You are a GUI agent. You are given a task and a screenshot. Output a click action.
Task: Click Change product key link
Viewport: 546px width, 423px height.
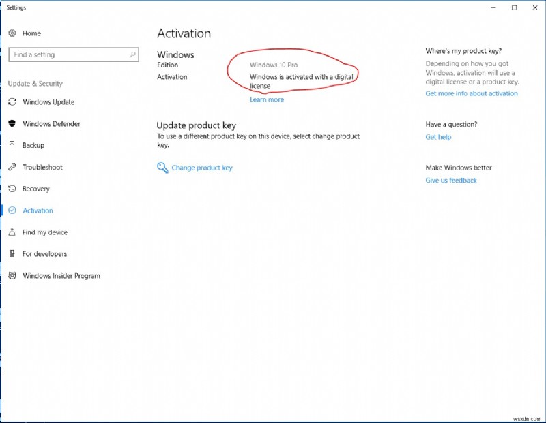coord(201,168)
